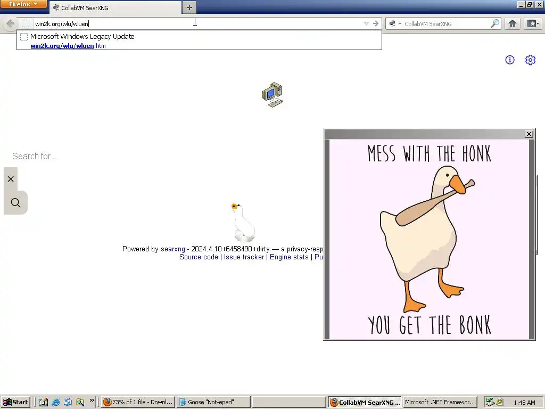Clear the query with the X button

coord(11,179)
